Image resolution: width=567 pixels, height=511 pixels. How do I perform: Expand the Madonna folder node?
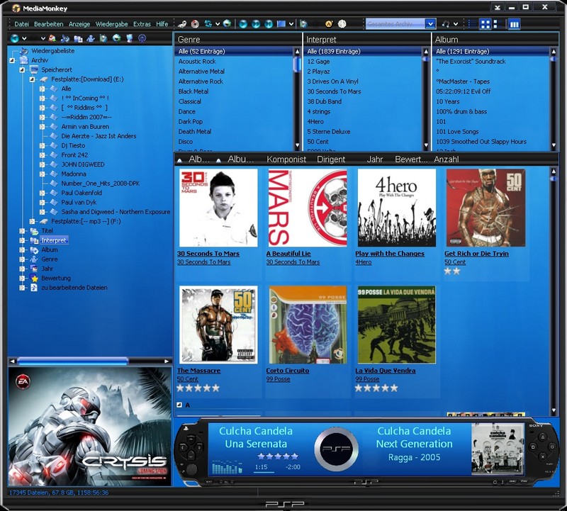pos(43,174)
